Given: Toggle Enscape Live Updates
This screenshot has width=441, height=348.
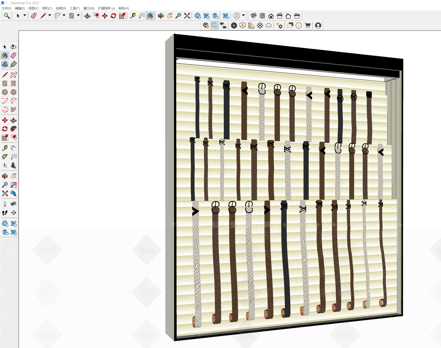Looking at the screenshot, I should tap(215, 26).
